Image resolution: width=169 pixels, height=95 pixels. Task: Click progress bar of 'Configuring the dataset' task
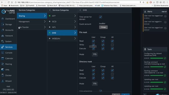pos(157,58)
